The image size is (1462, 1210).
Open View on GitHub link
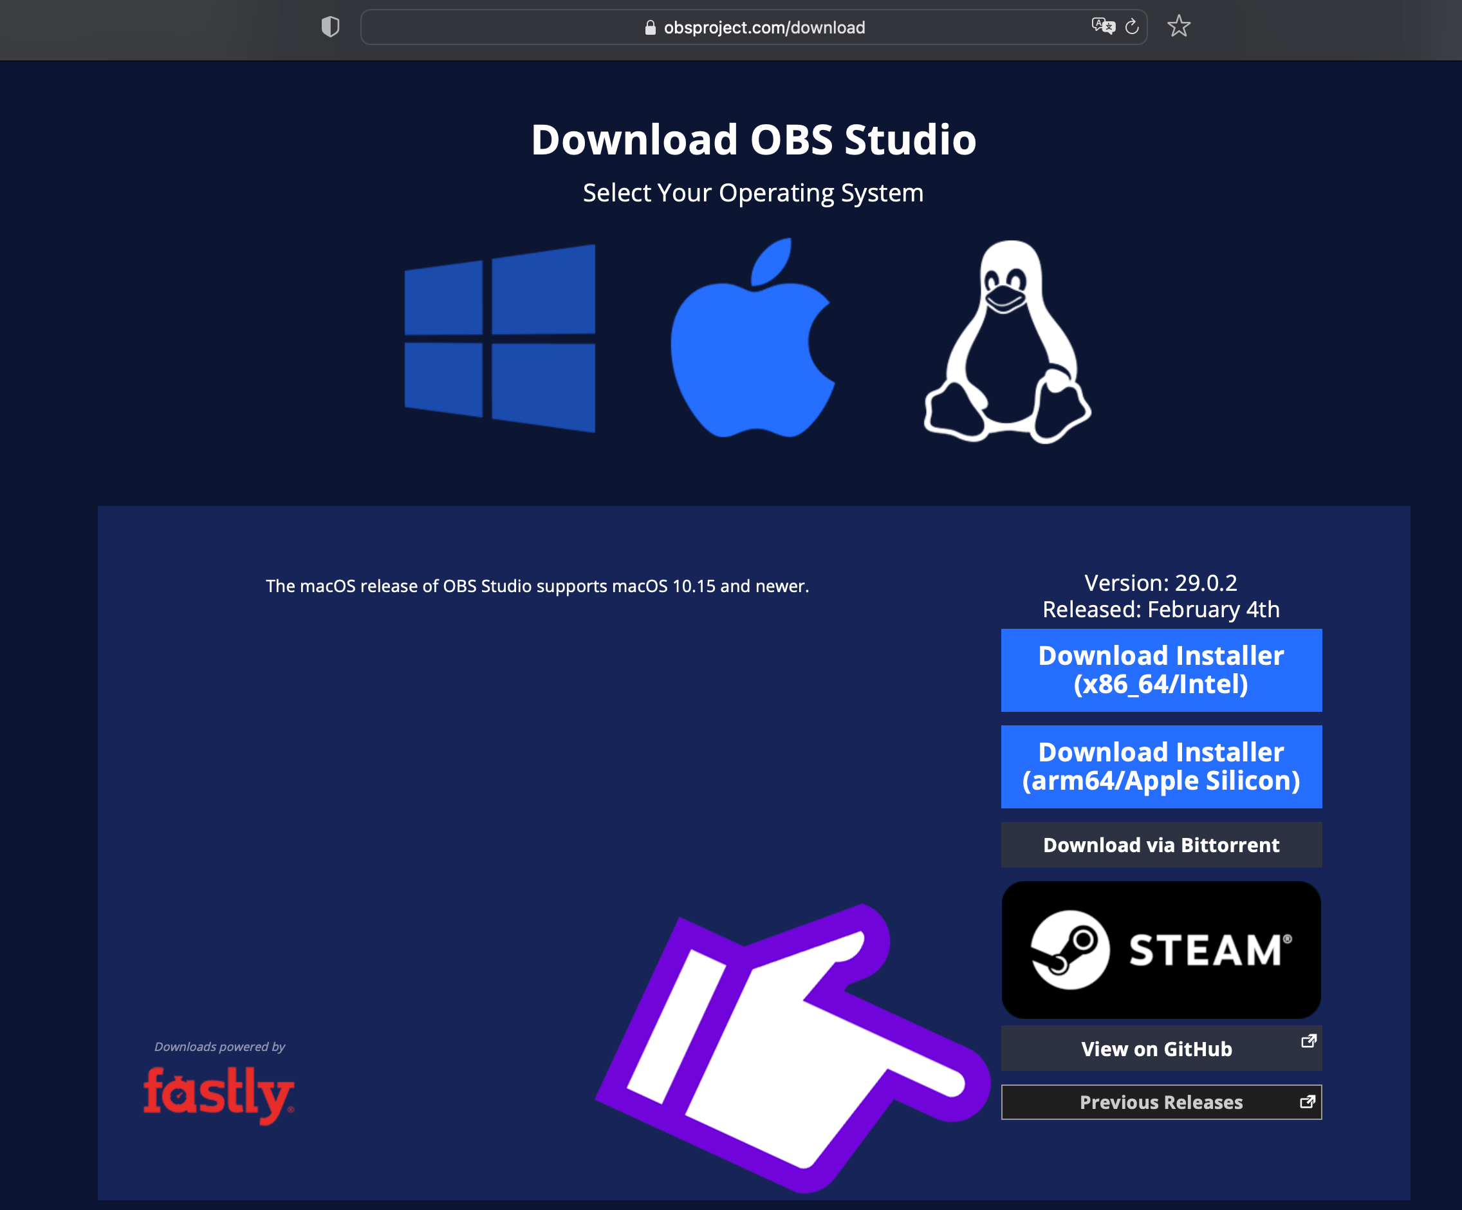click(x=1161, y=1048)
